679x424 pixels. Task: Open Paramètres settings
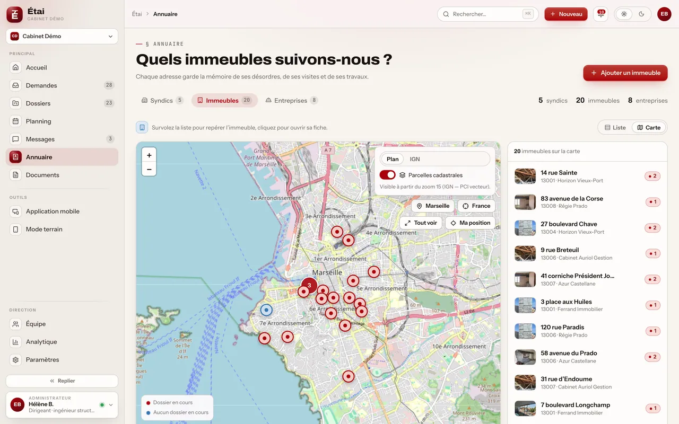62,359
